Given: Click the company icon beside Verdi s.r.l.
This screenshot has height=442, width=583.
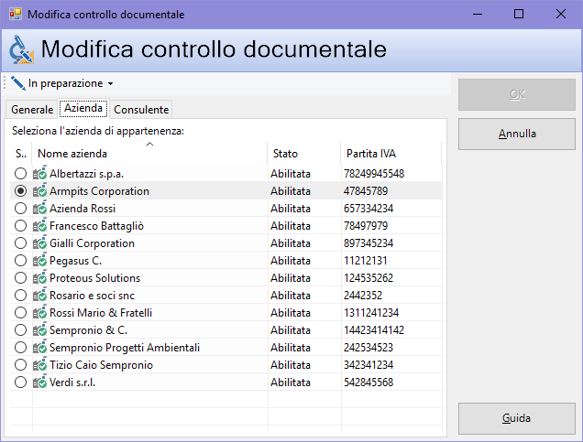Looking at the screenshot, I should [39, 382].
